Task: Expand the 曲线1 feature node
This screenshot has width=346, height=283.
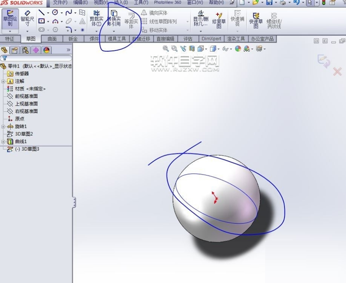Action: [x=3, y=141]
